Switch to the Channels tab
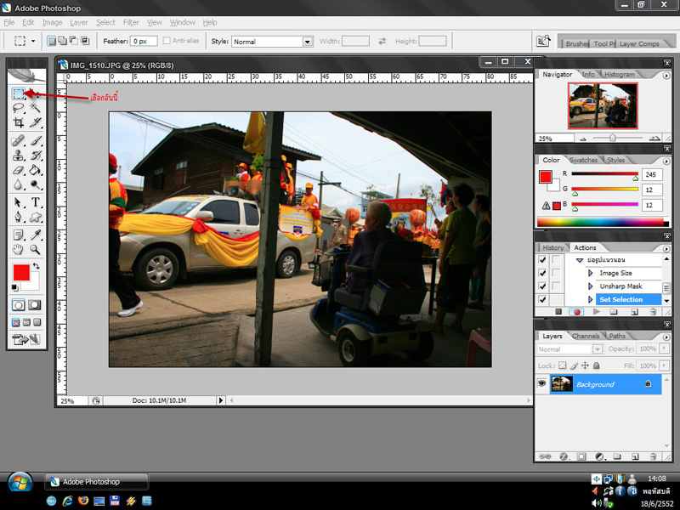The width and height of the screenshot is (680, 510). click(586, 336)
